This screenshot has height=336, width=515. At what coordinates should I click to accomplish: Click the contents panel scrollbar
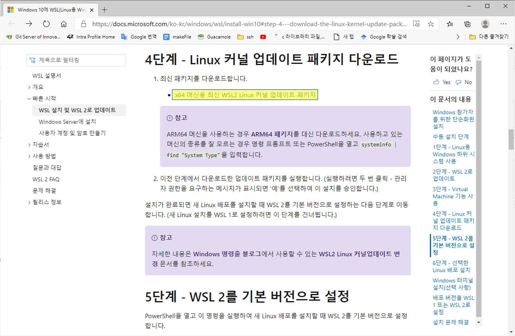click(479, 188)
